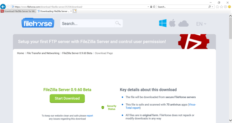Click the Download Page breadcrumb text
232x123 pixels.
tap(104, 53)
